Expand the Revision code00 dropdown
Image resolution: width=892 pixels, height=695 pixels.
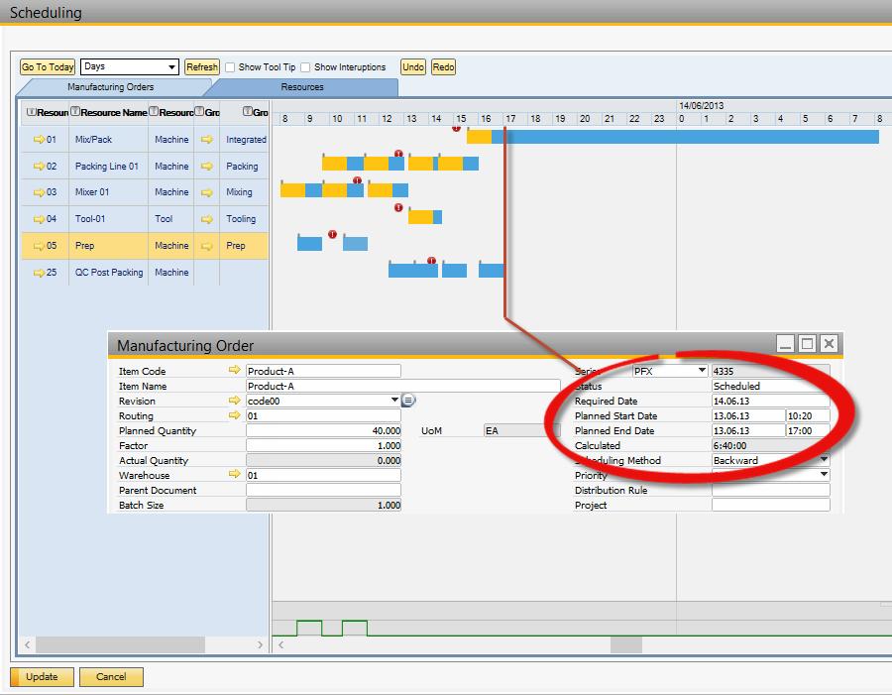pyautogui.click(x=394, y=401)
